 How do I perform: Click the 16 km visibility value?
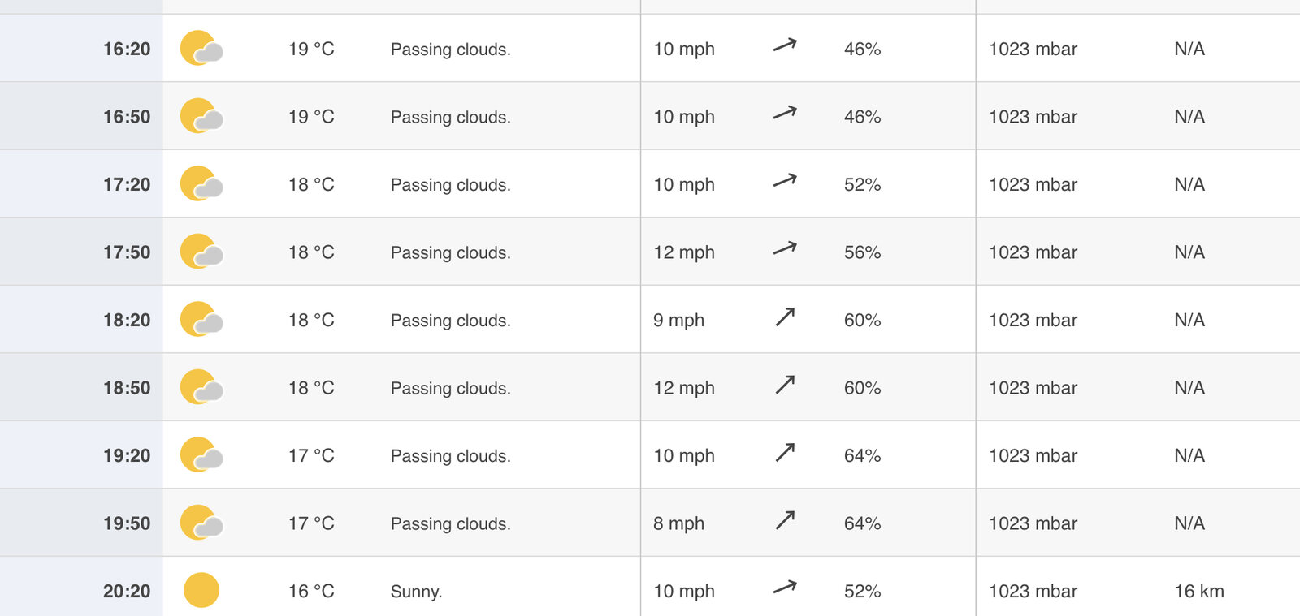click(x=1198, y=592)
